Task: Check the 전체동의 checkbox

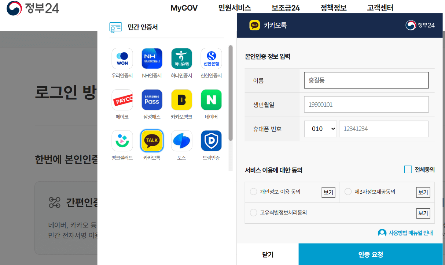Action: tap(408, 170)
